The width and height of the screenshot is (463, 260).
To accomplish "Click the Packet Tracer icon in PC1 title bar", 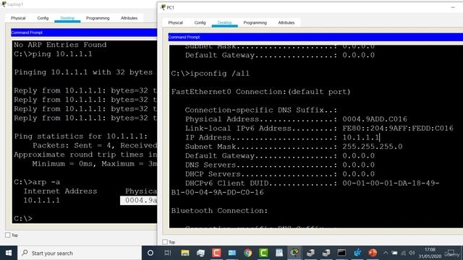I will 163,7.
